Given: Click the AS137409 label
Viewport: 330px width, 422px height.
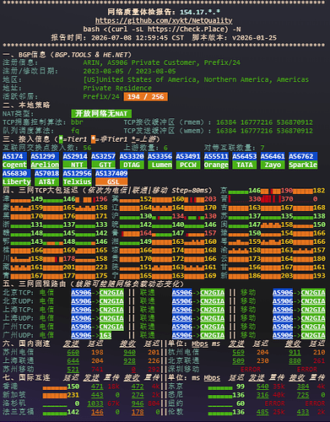Looking at the screenshot, I should [x=111, y=173].
